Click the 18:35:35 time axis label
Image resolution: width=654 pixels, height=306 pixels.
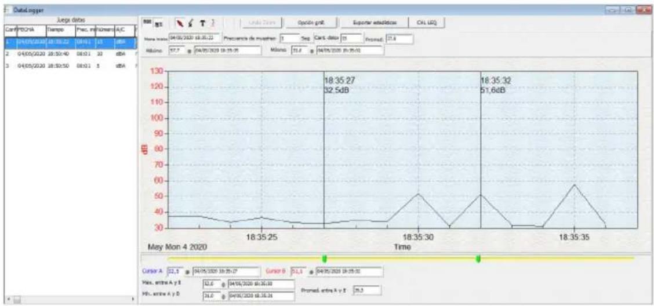575,237
